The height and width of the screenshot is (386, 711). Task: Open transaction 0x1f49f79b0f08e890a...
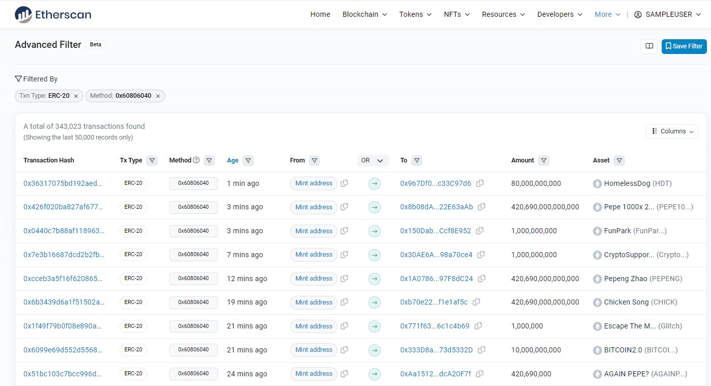pyautogui.click(x=63, y=326)
